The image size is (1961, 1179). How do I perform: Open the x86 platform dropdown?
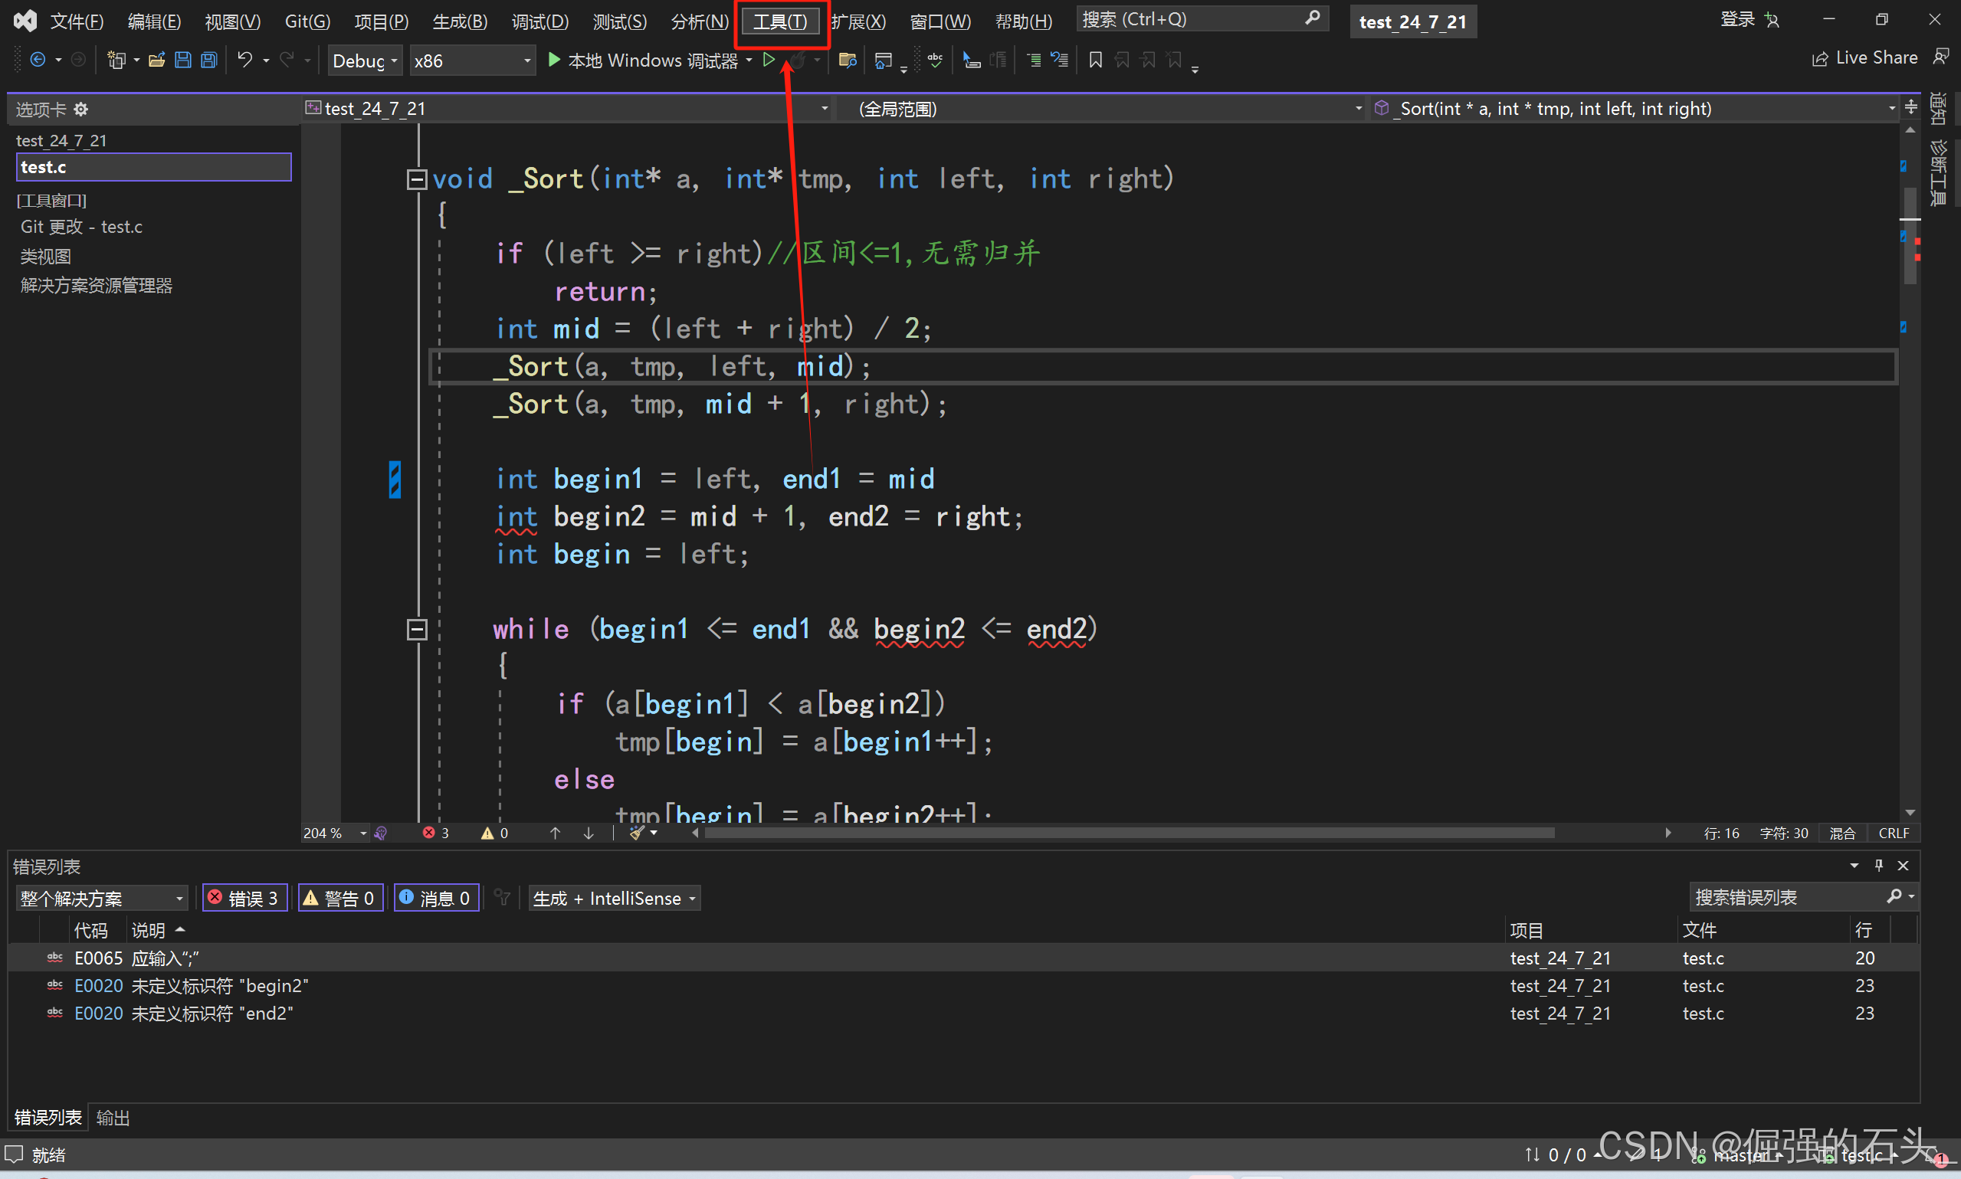click(x=472, y=61)
